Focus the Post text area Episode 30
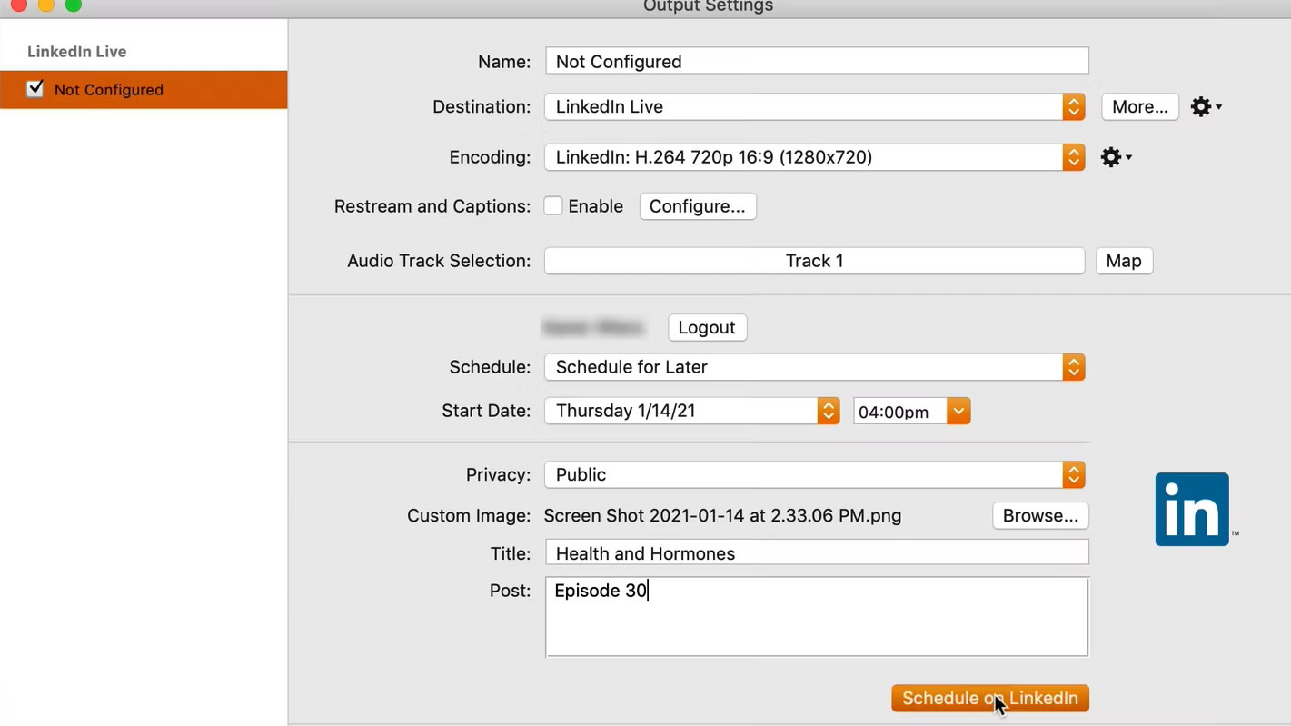This screenshot has height=726, width=1291. coord(817,617)
